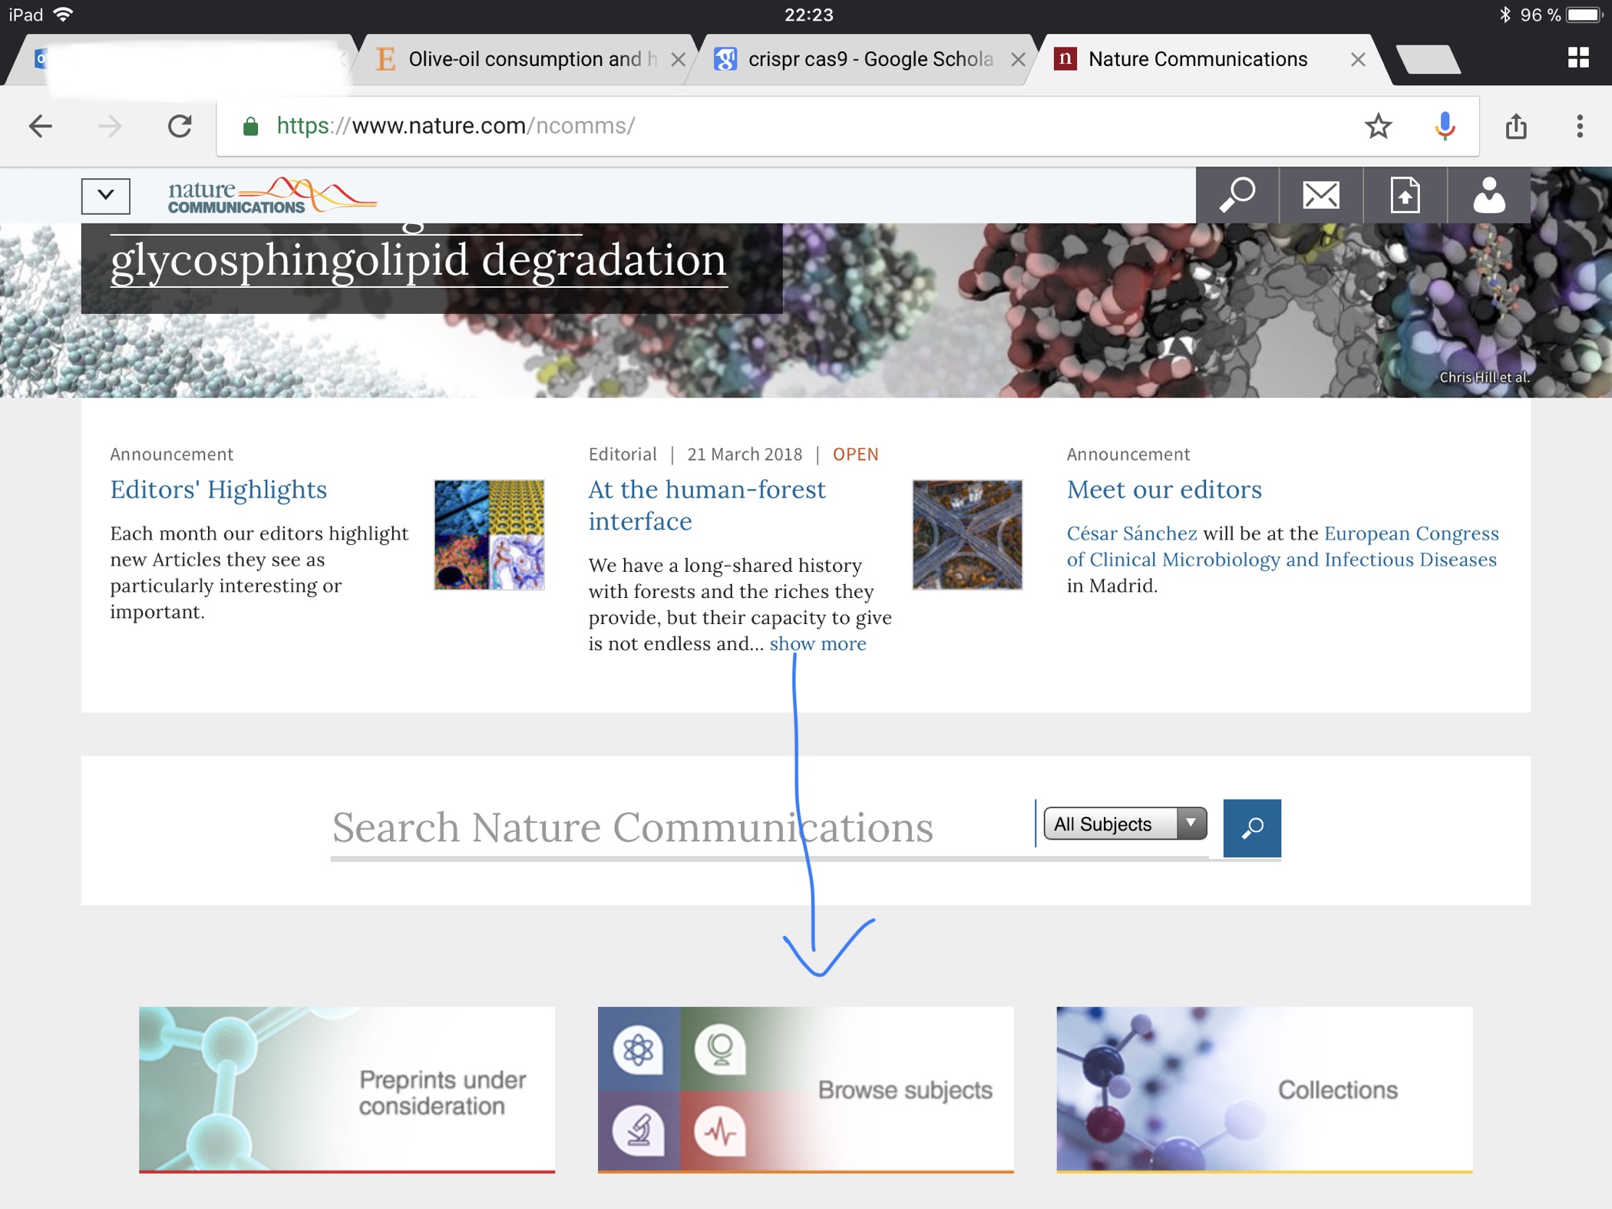Screen dimensions: 1612x1209
Task: Open the site search magnifier in header
Action: coord(1237,195)
